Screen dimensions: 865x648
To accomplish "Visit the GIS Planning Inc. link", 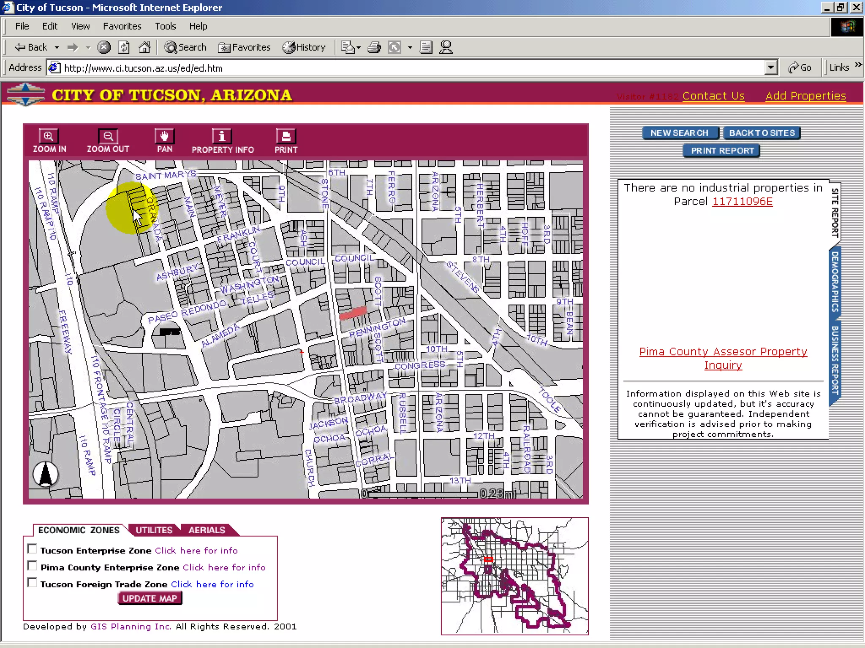I will 131,626.
